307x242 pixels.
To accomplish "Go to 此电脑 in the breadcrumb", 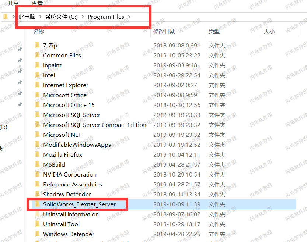I will tap(27, 17).
